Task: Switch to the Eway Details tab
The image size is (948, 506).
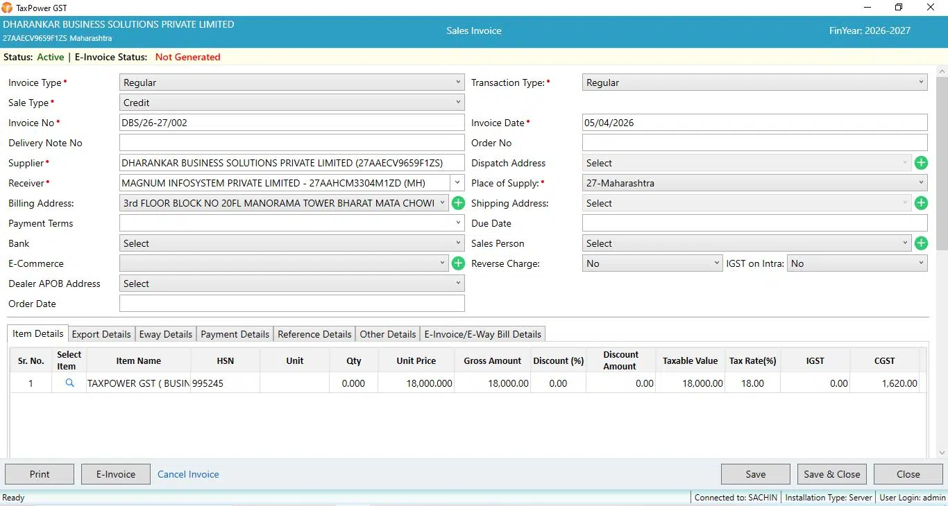Action: 166,334
